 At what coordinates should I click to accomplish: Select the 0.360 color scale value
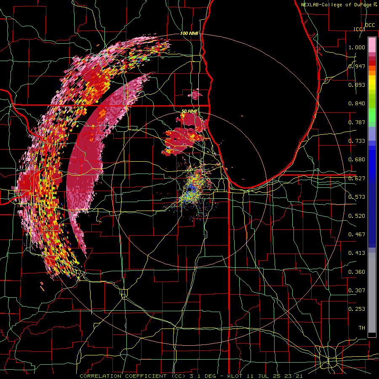(x=357, y=272)
